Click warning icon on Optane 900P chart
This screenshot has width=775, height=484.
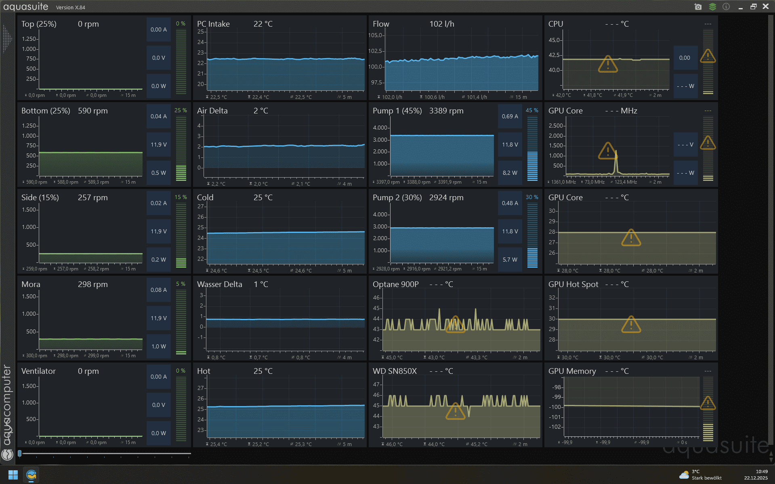point(455,325)
